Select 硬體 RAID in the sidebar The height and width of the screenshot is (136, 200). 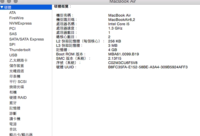18,98
